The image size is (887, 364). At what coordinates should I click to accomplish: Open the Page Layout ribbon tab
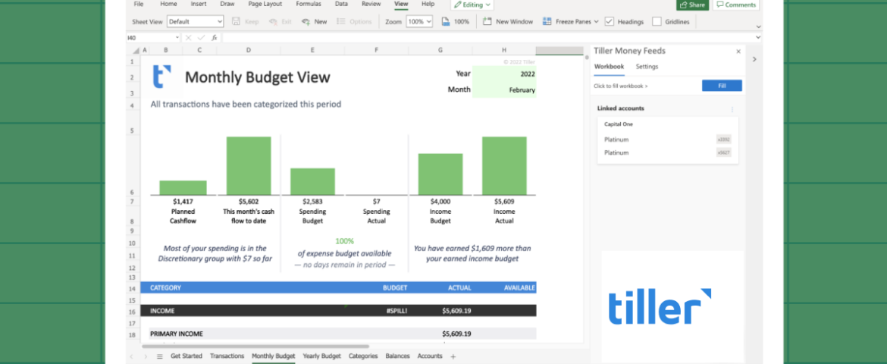coord(265,4)
